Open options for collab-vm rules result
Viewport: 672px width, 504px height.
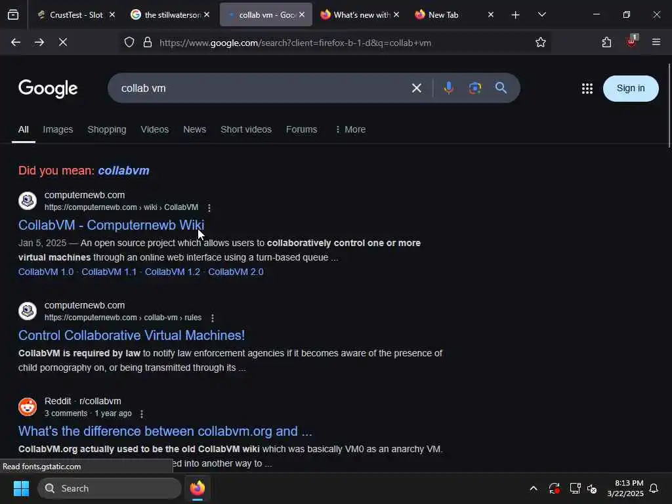(x=213, y=318)
